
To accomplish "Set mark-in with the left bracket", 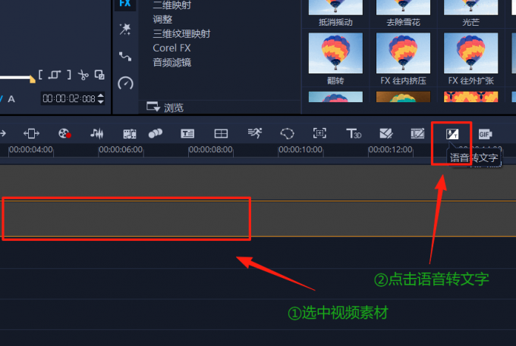I will (x=40, y=74).
